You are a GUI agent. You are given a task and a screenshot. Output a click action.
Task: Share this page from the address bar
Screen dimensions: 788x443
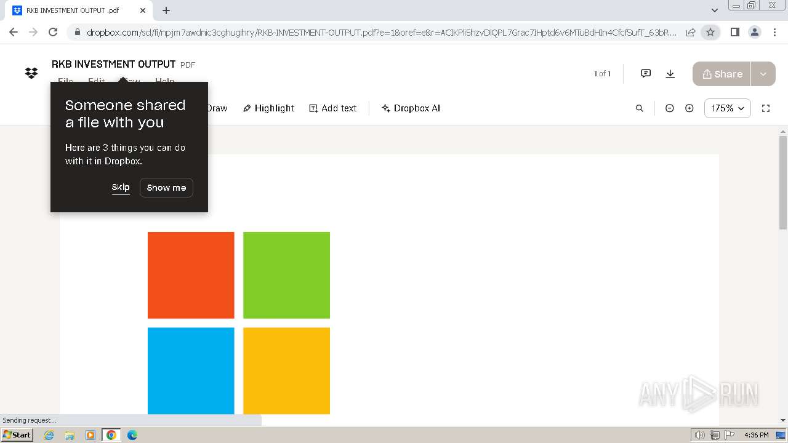point(691,32)
